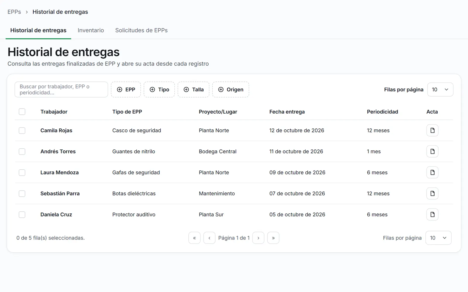Click the Proyecto/Lugar column header
This screenshot has width=468, height=292.
[x=218, y=112]
